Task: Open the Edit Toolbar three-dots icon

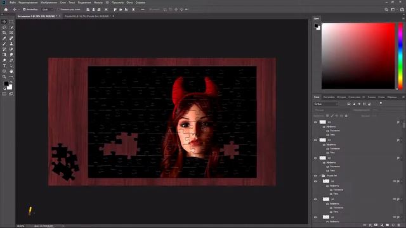Action: [x=11, y=77]
